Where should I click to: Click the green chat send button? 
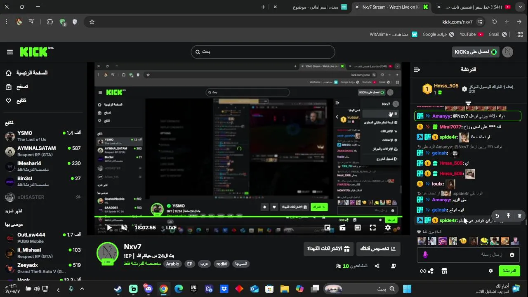[x=509, y=271]
